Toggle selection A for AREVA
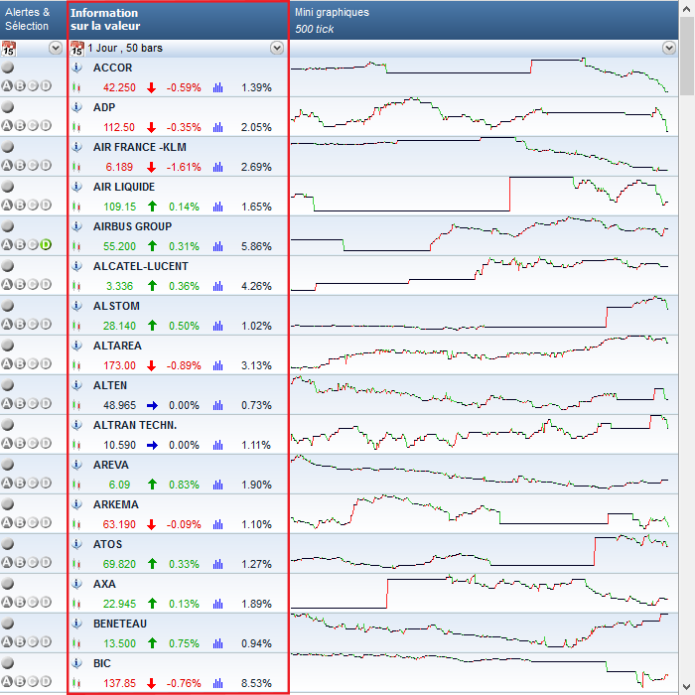Screen dimensions: 695x695 (x=7, y=483)
